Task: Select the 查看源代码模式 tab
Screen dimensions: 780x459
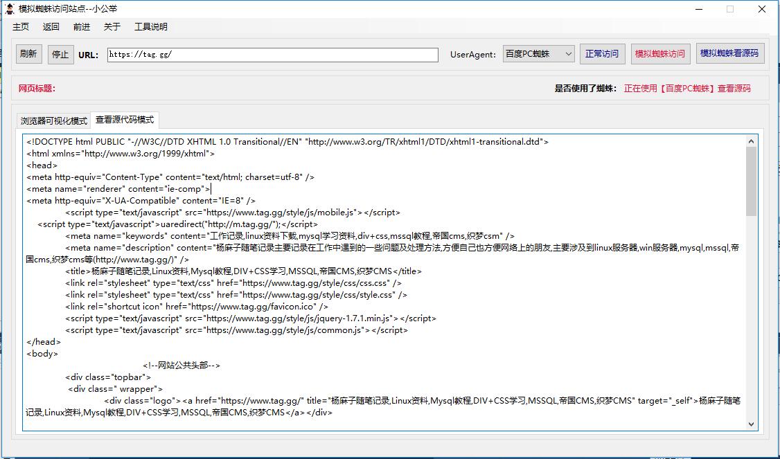Action: click(x=125, y=120)
